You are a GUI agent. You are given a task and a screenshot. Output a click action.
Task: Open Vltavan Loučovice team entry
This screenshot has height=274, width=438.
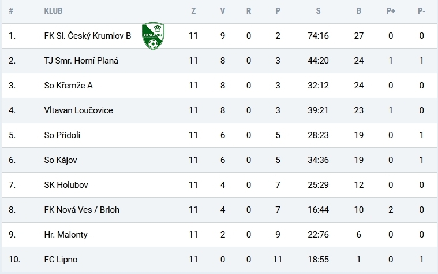[78, 110]
